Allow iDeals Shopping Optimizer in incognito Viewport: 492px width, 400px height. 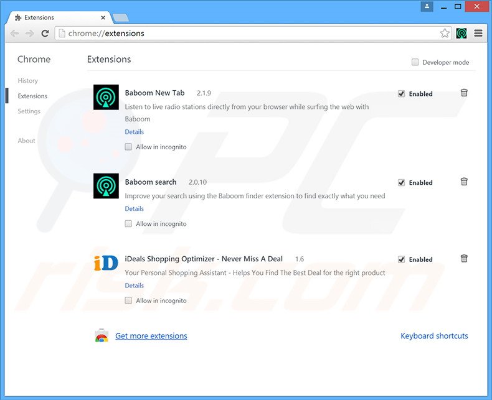click(x=128, y=300)
